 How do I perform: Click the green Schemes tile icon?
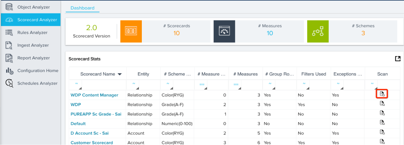tap(318, 31)
